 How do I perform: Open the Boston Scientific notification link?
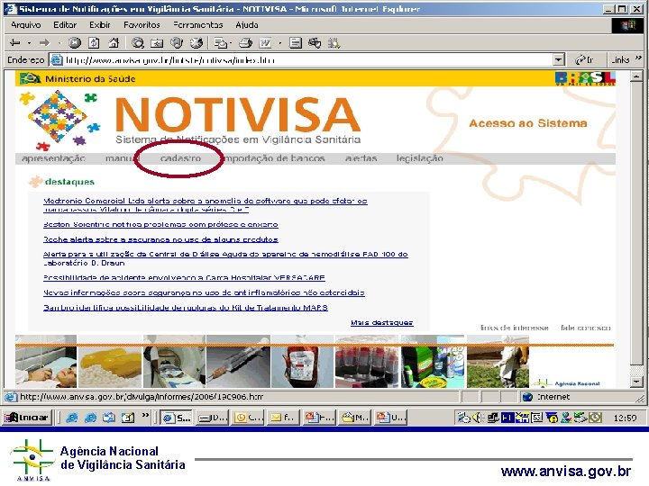coord(160,224)
